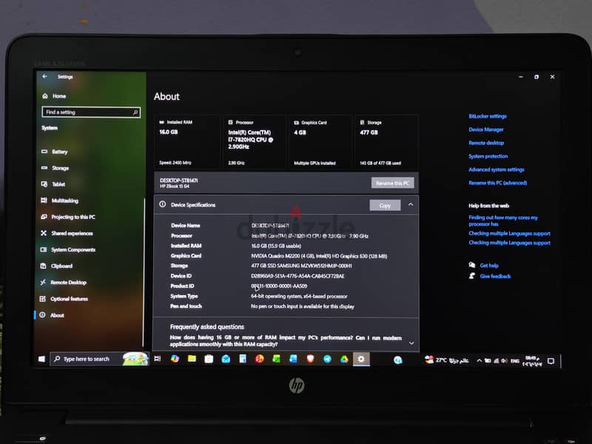
Task: Open Remote desktop link
Action: [486, 143]
